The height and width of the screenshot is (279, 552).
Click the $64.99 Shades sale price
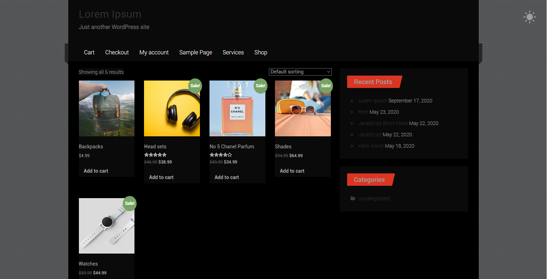[296, 156]
